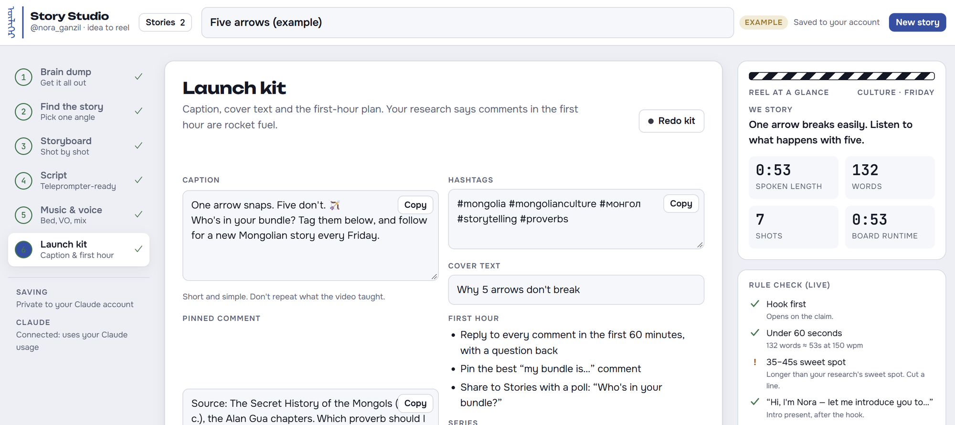Click 'Saved to your account' status
The image size is (955, 425).
pyautogui.click(x=836, y=22)
